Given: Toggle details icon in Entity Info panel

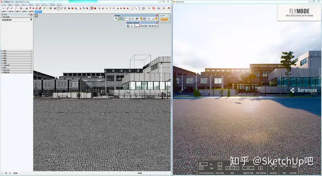Looking at the screenshot, I should pos(31,20).
